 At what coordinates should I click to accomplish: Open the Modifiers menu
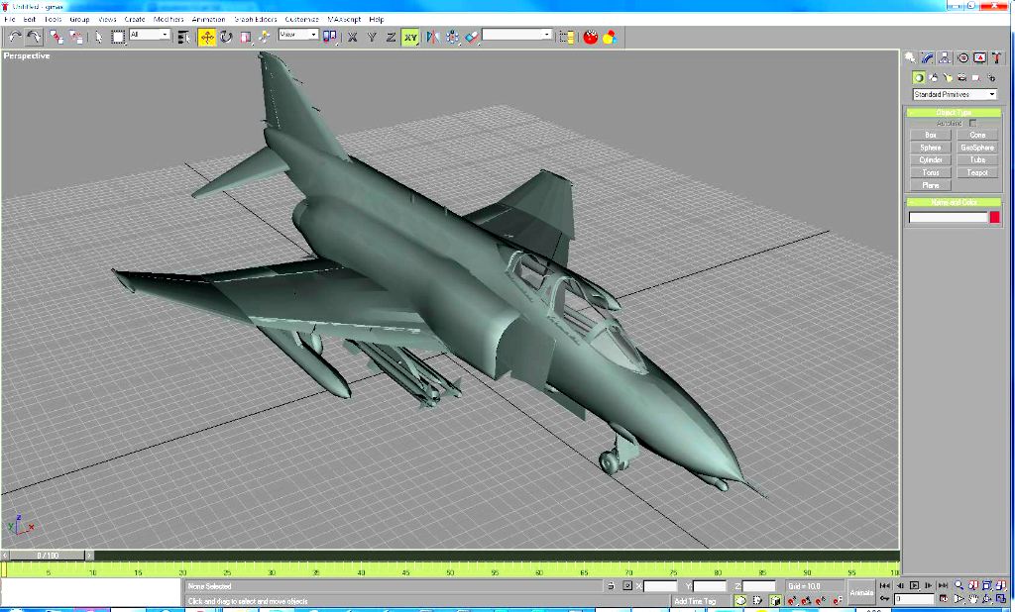click(169, 19)
